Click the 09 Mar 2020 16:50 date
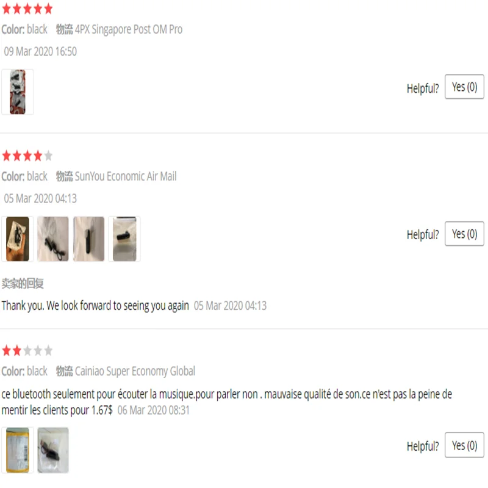The height and width of the screenshot is (488, 488). coord(40,51)
